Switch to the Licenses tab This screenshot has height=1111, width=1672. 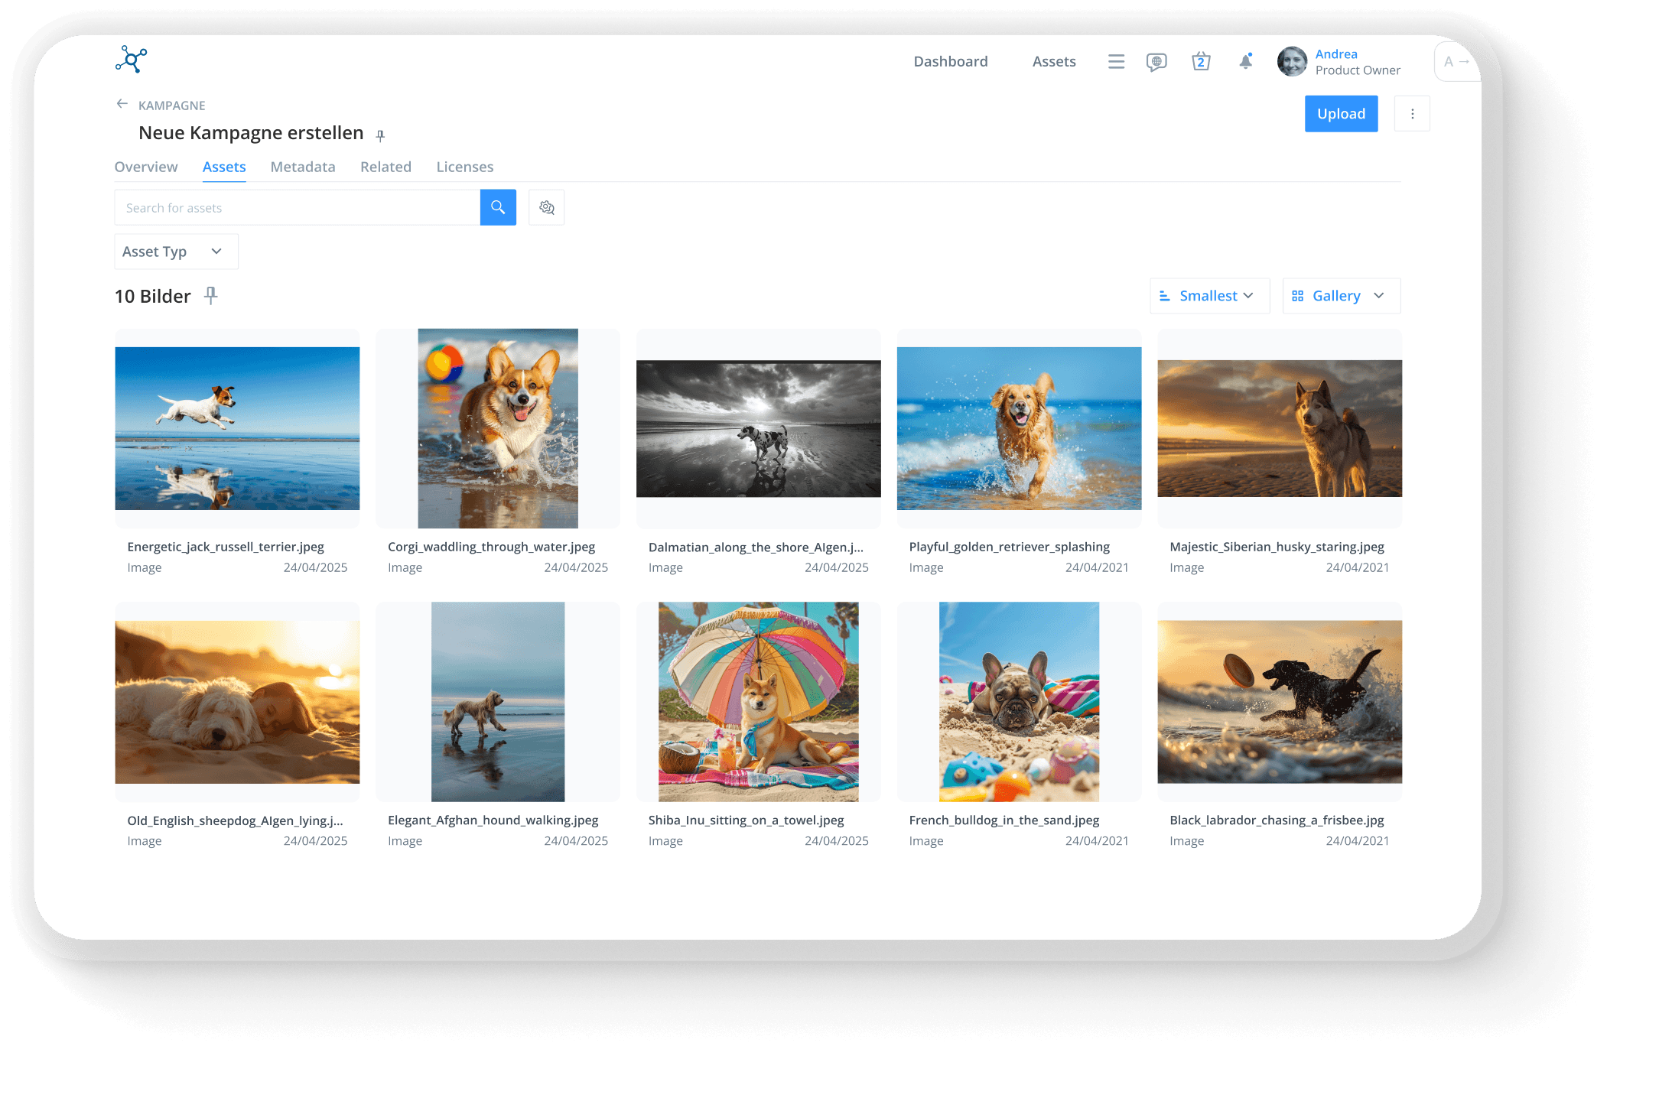click(x=464, y=167)
